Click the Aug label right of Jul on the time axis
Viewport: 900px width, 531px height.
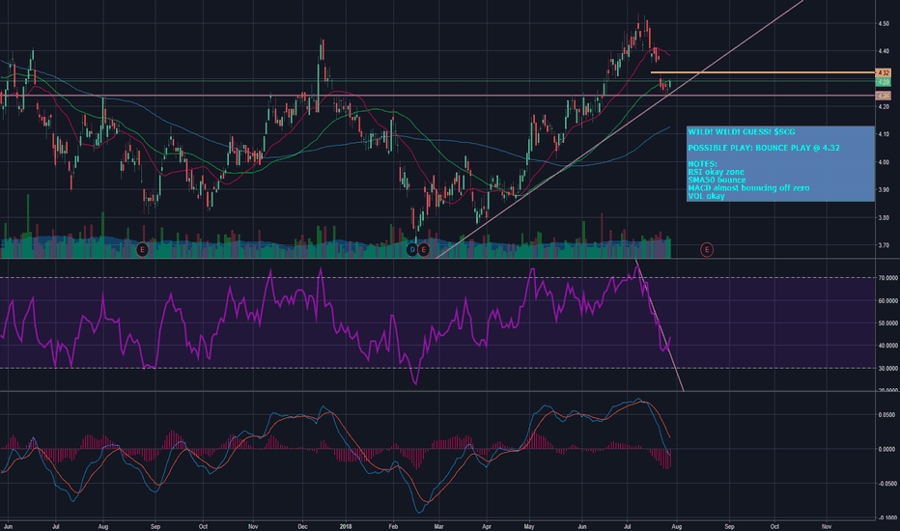(677, 526)
